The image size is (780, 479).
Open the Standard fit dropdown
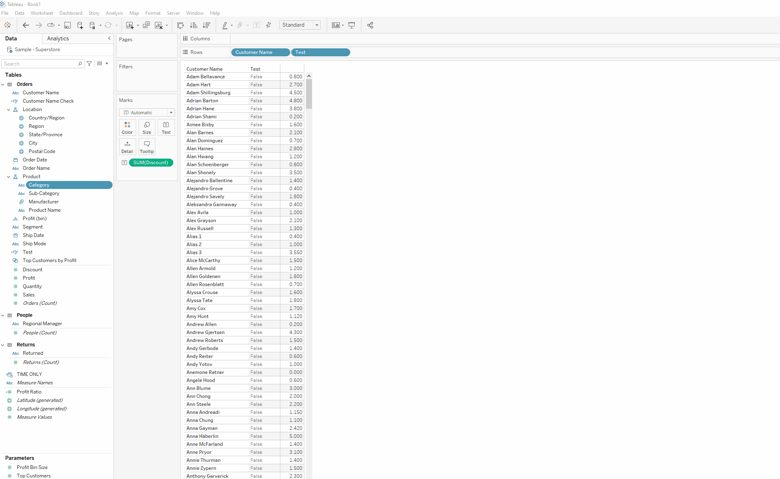point(300,25)
